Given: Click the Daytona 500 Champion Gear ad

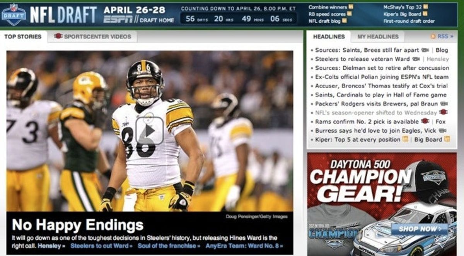Looking at the screenshot, I should point(382,204).
